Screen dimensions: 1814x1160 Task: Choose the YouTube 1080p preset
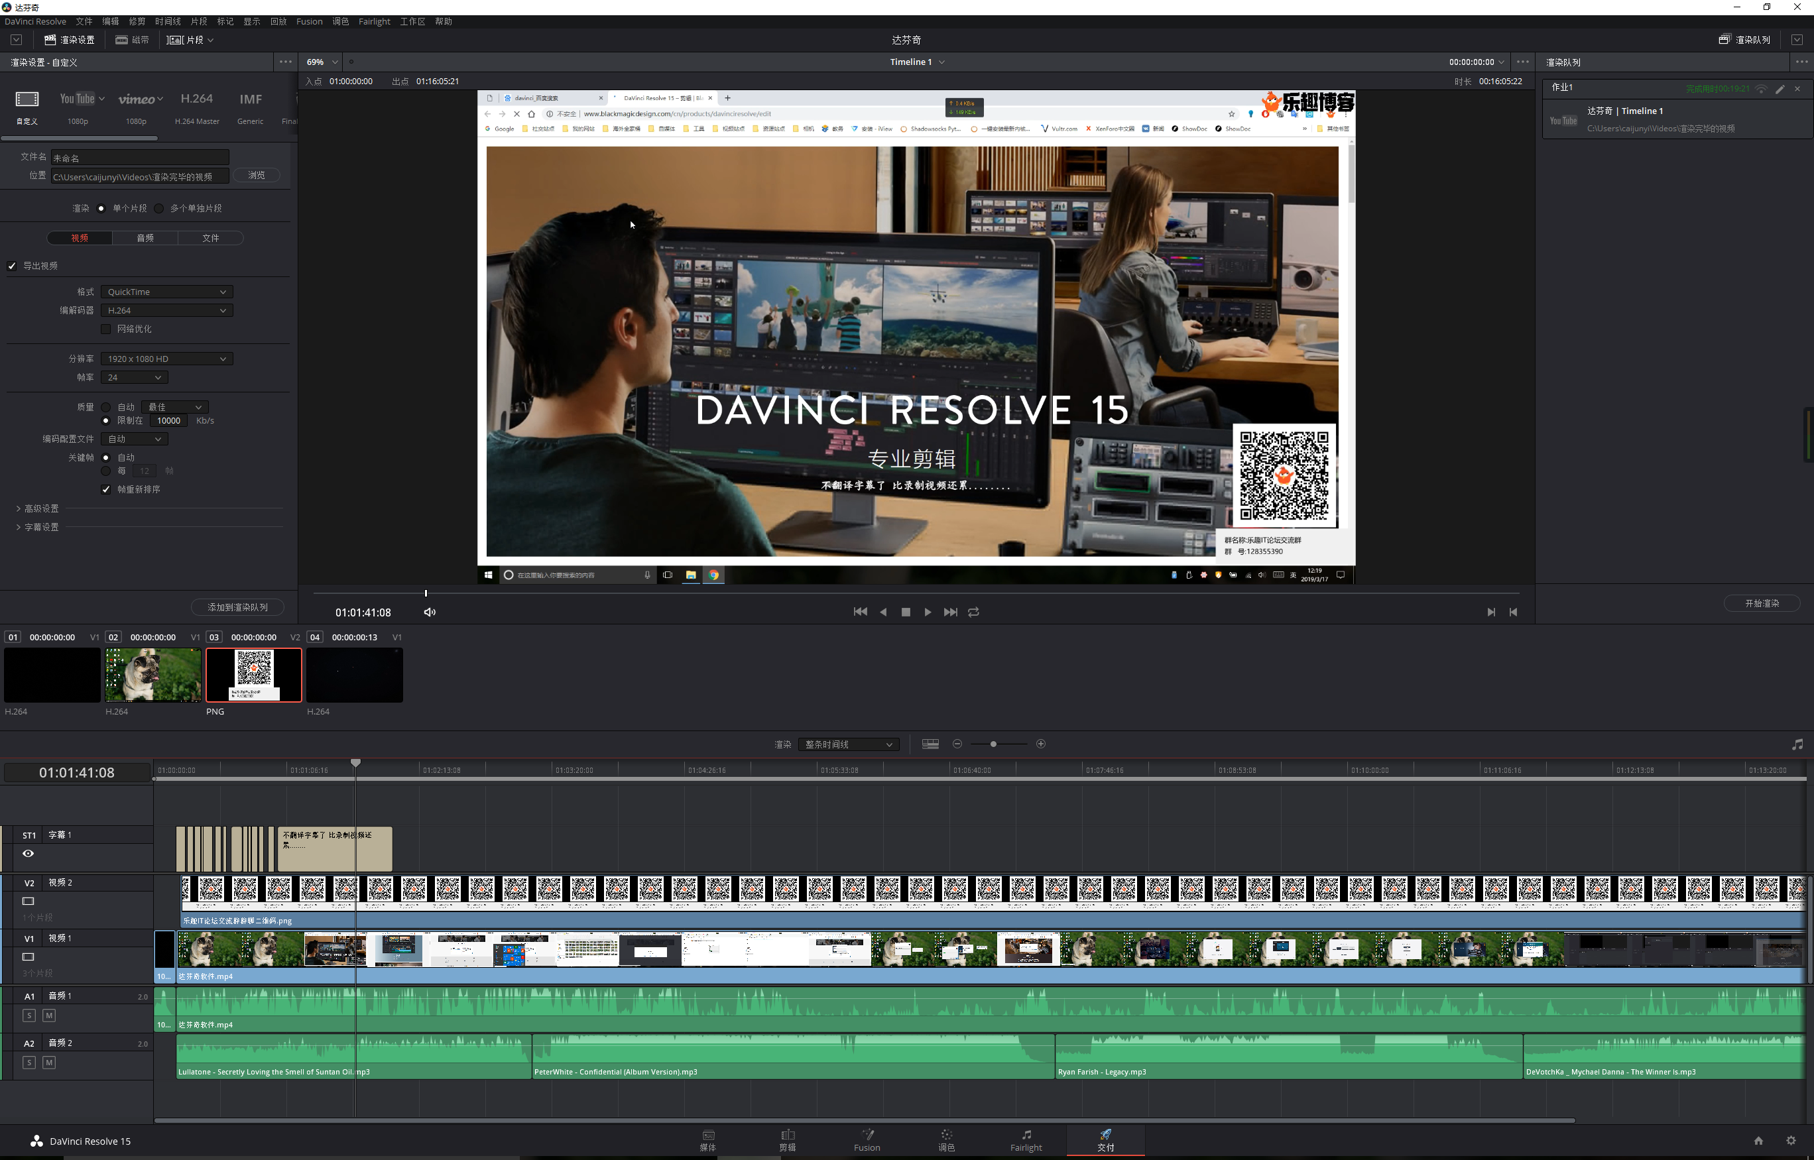click(78, 99)
